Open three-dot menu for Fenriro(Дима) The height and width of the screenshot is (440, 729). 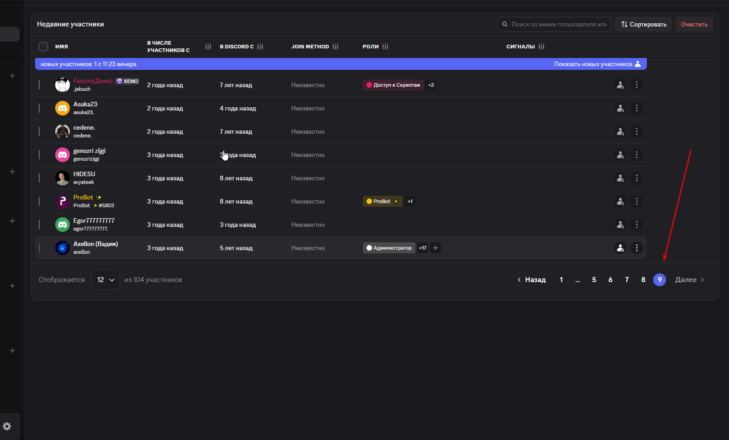pos(637,85)
